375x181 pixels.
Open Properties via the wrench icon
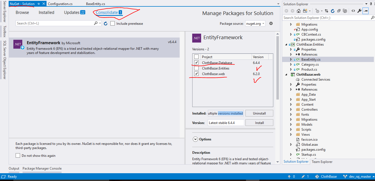click(x=359, y=11)
